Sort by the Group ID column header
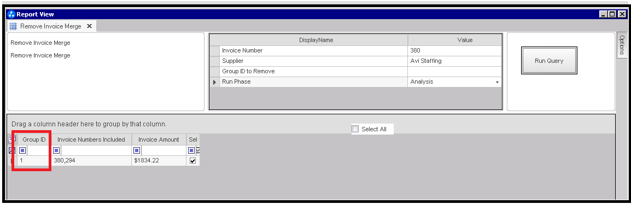 (34, 139)
